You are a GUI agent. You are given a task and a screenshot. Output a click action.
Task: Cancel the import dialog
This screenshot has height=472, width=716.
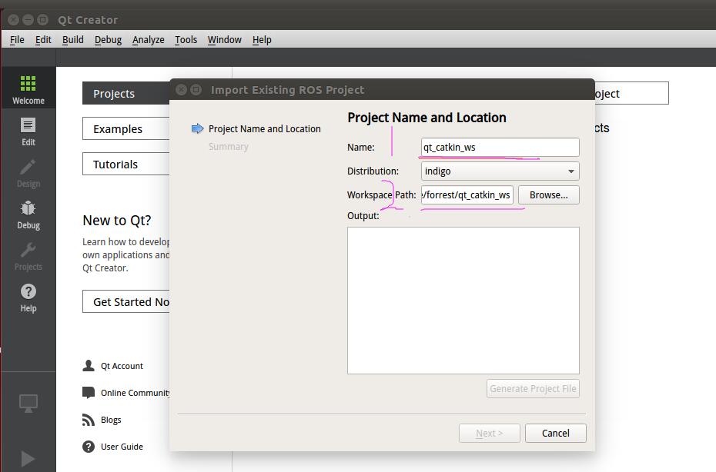(x=556, y=434)
